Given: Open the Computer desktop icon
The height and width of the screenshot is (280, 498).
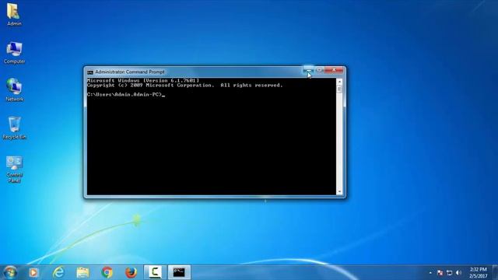Looking at the screenshot, I should pos(14,53).
